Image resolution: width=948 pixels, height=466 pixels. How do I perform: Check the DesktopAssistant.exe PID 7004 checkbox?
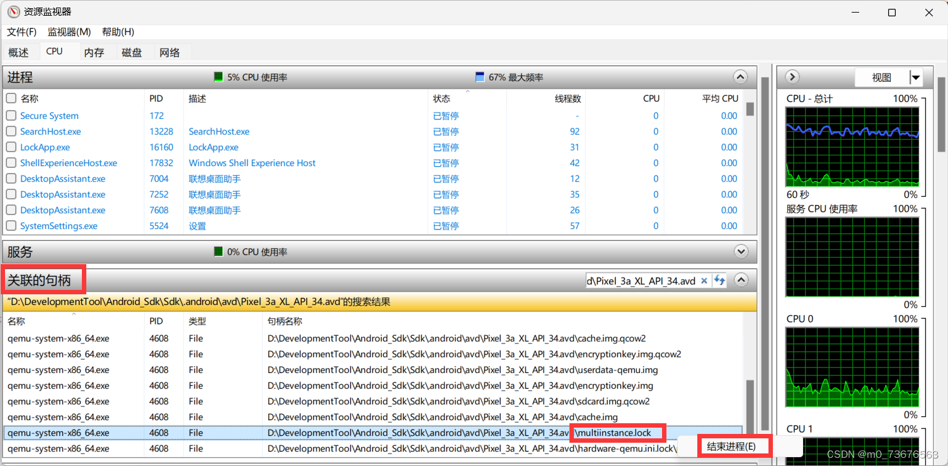click(11, 179)
